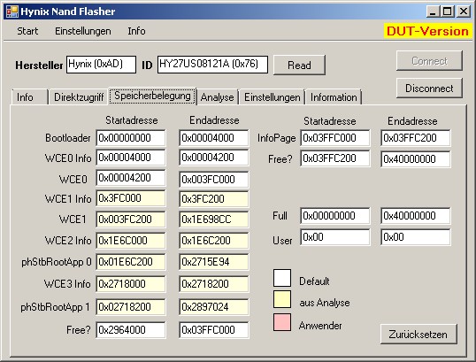
Task: Click the white Default color swatch
Action: coord(282,278)
